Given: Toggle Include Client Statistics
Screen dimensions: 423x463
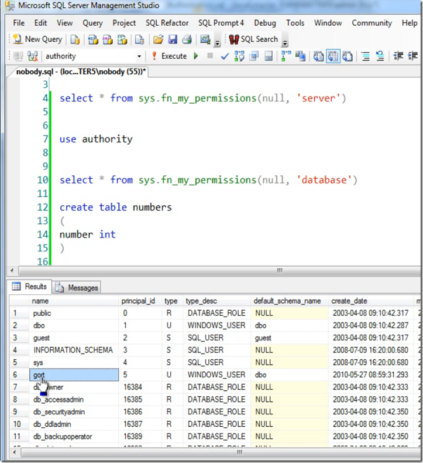Looking at the screenshot, I should pos(300,56).
